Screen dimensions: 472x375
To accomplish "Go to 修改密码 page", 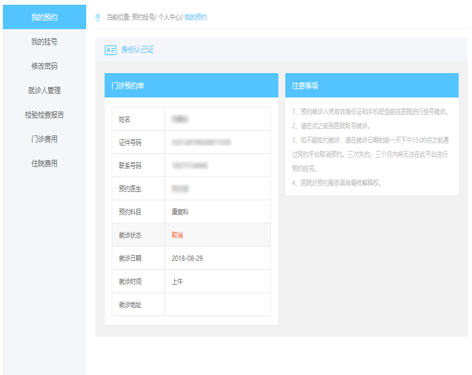I will [45, 66].
